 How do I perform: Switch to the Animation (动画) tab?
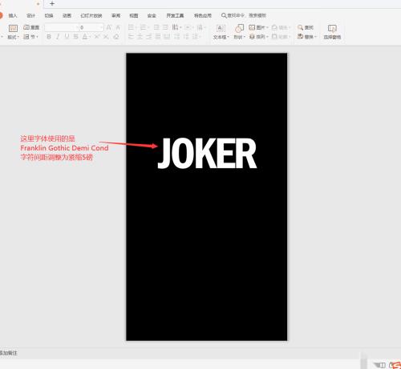pos(67,15)
